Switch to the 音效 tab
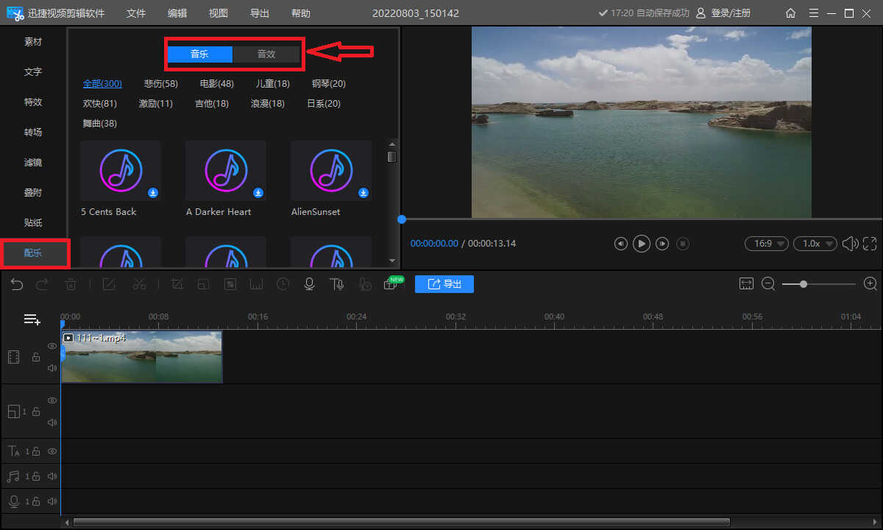The width and height of the screenshot is (883, 530). click(x=266, y=54)
